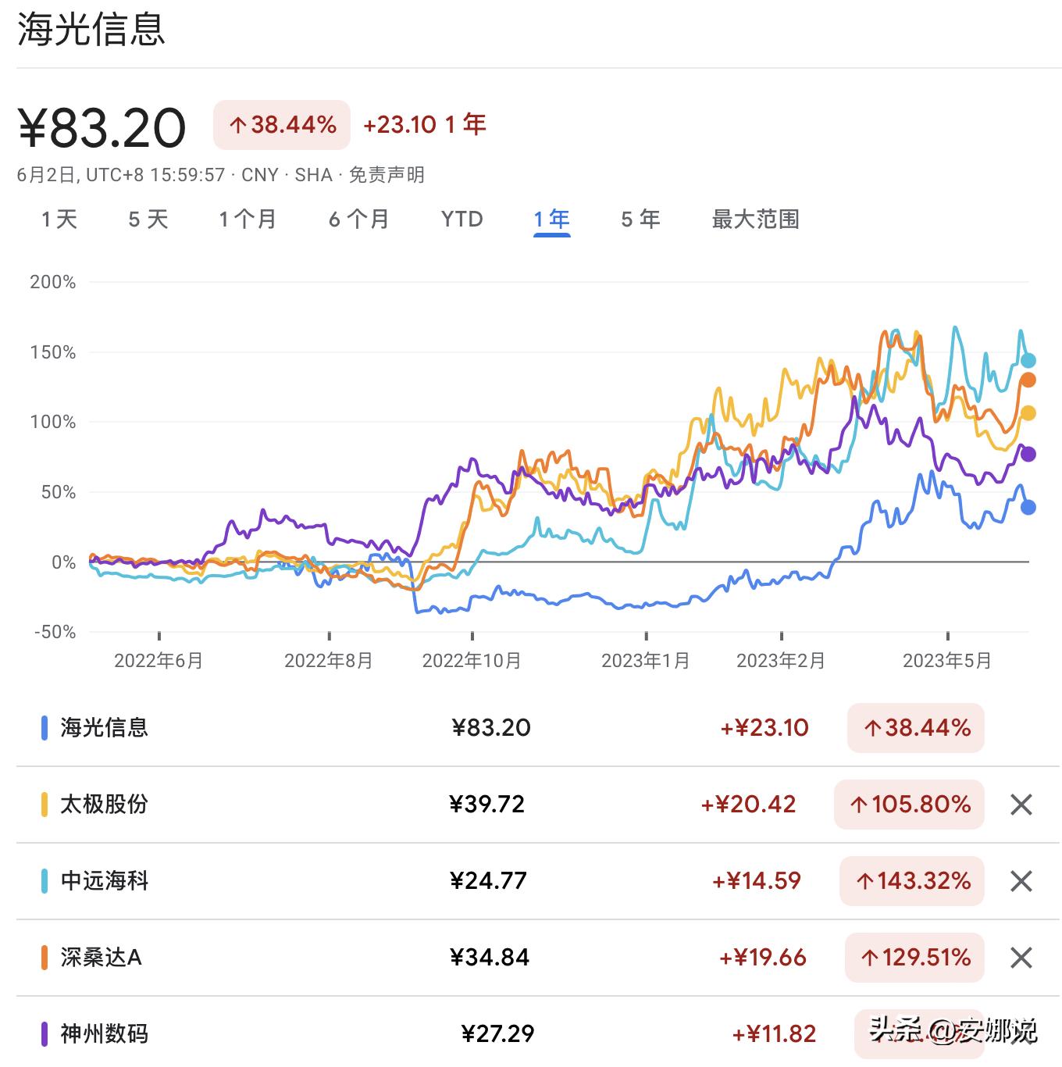Click the blue endpoint dot of 海光信息 line
Image resolution: width=1062 pixels, height=1067 pixels.
(1028, 508)
